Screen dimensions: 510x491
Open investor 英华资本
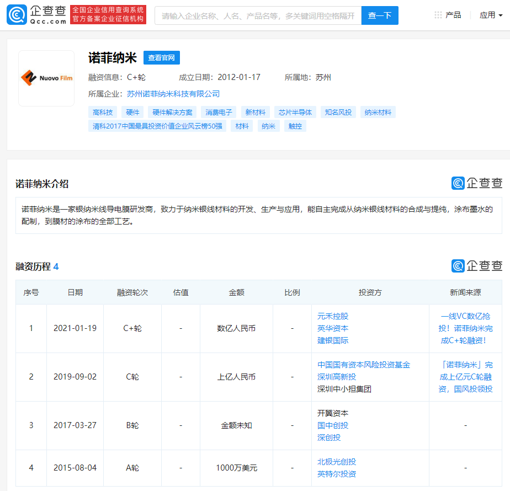[333, 328]
